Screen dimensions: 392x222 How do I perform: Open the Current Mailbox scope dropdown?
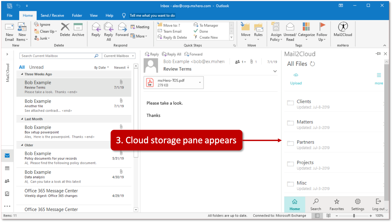[x=119, y=56]
